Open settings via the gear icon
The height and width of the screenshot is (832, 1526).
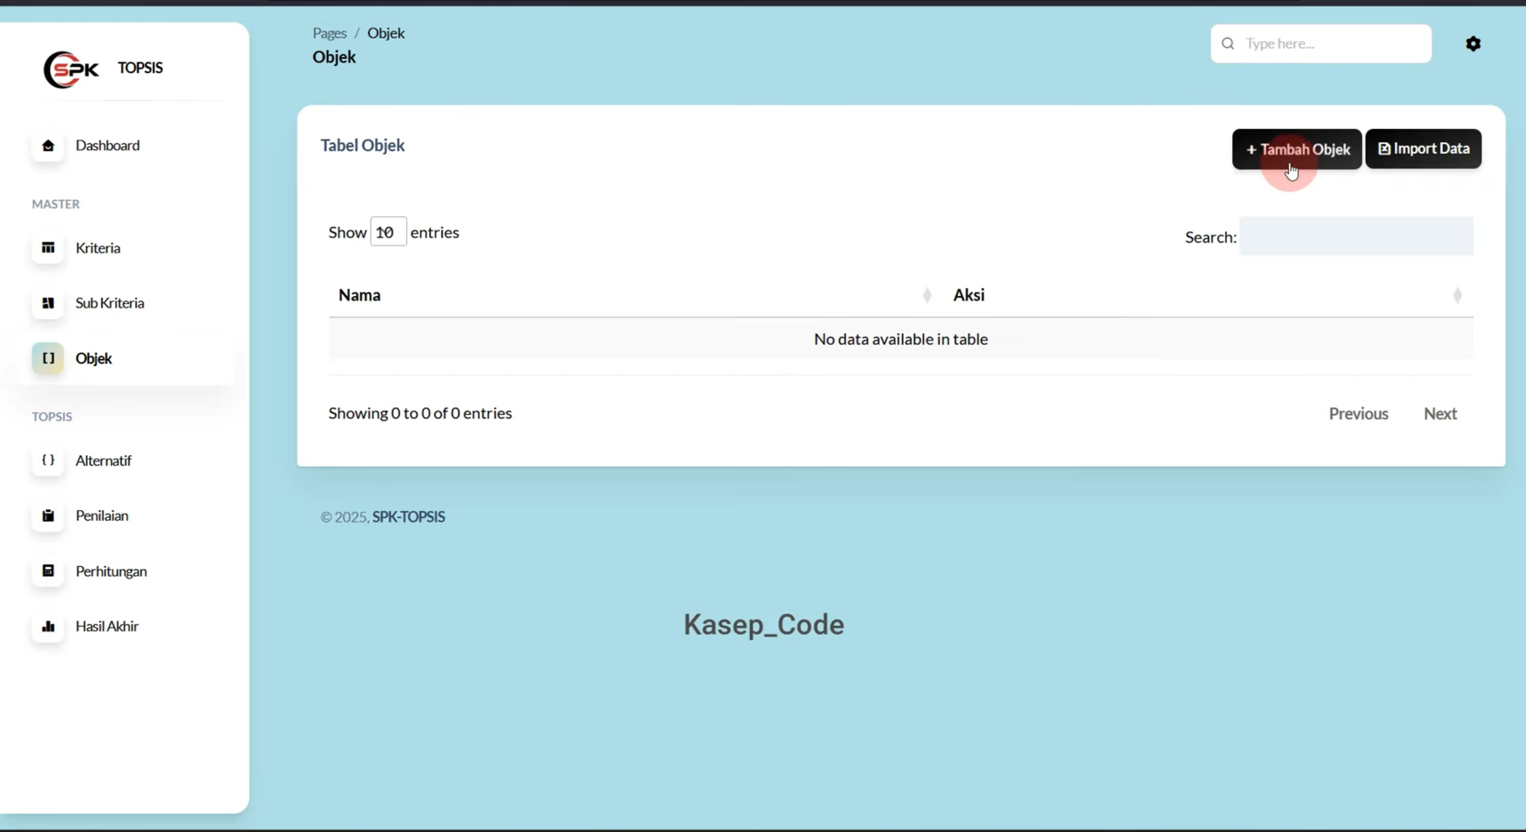[1473, 44]
